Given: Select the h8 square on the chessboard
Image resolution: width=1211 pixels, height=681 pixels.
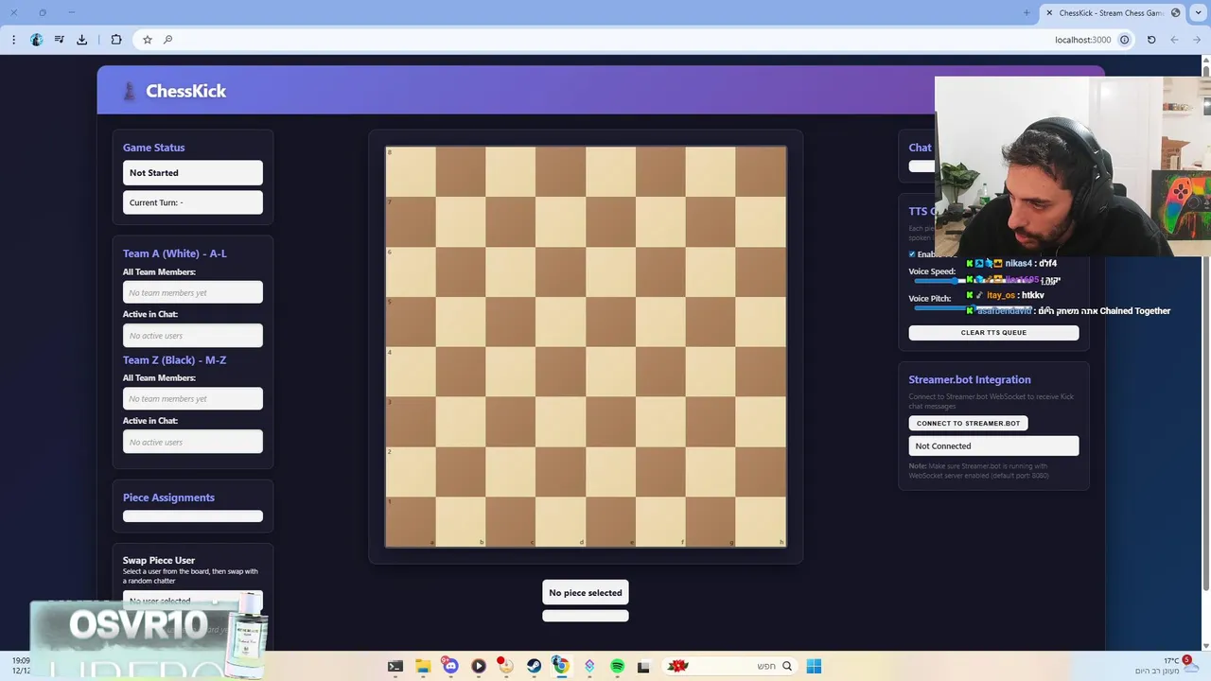Looking at the screenshot, I should click(x=761, y=171).
